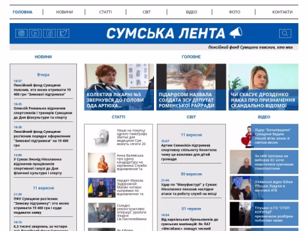Click the СТАТТІ section heading

coord(119,117)
